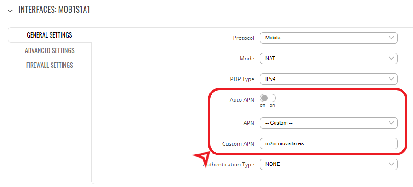The height and width of the screenshot is (187, 413).
Task: Click the Protocol field label
Action: point(243,38)
